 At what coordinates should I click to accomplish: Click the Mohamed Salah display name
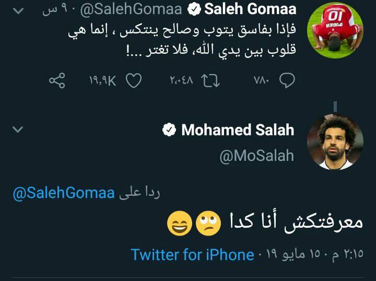pyautogui.click(x=238, y=131)
